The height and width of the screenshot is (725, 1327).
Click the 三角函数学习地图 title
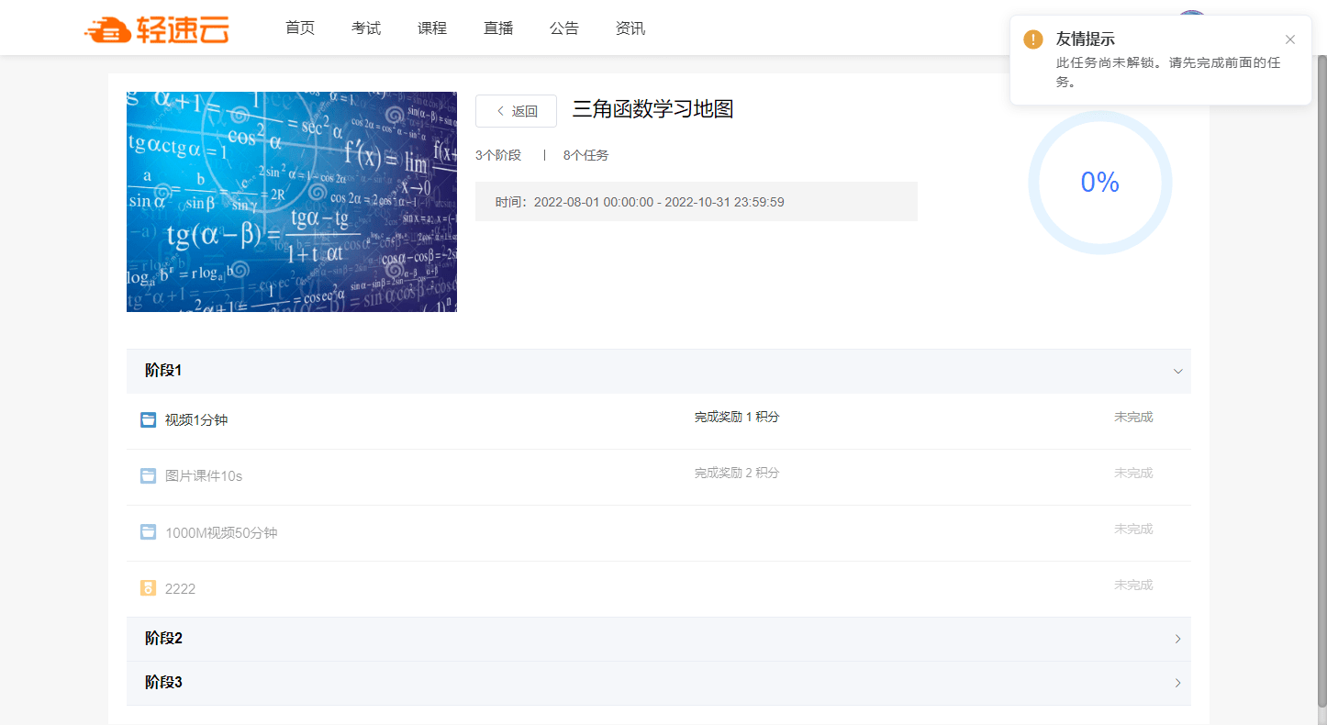click(652, 109)
